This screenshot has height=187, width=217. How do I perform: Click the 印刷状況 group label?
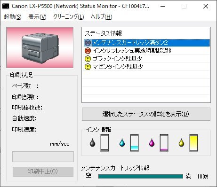21,75
